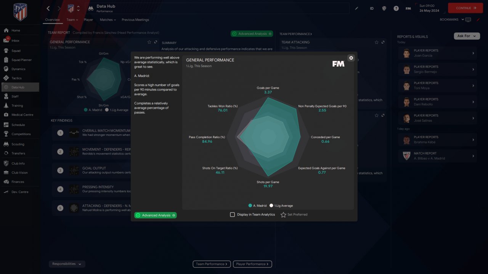Toggle 1.Lig Average in the popup chart legend
488x274 pixels.
click(281, 205)
